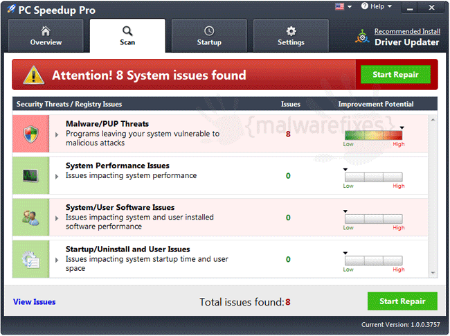Click the Settings gear icon
The width and height of the screenshot is (450, 336).
[291, 30]
